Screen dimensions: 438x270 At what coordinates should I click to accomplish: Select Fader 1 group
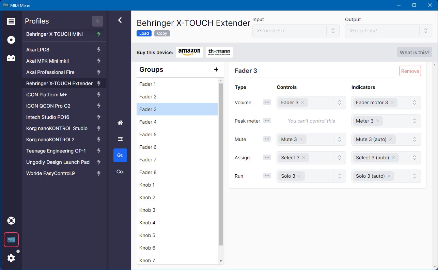point(177,84)
